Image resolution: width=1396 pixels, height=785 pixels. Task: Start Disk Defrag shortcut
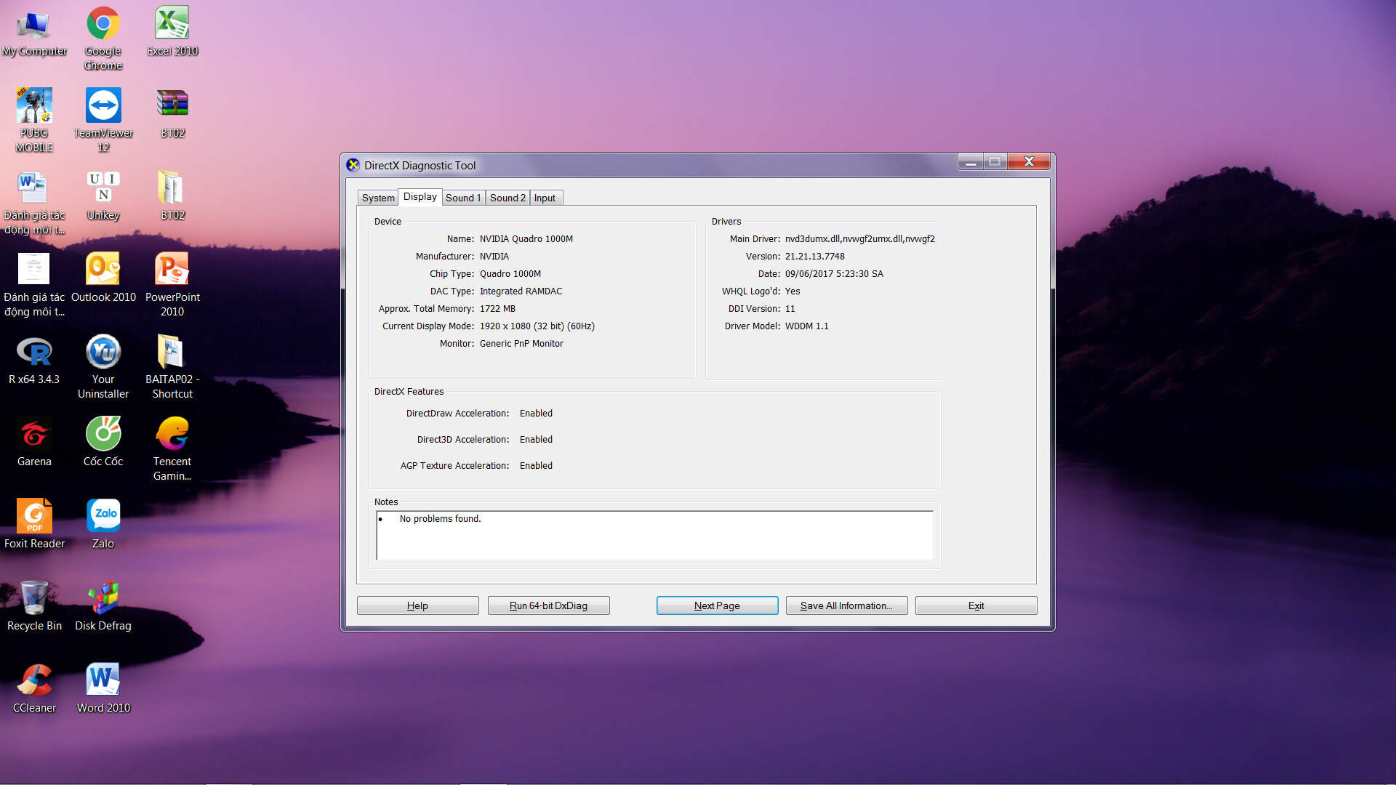pos(103,605)
